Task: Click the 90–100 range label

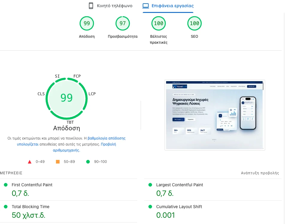Action: [x=101, y=161]
